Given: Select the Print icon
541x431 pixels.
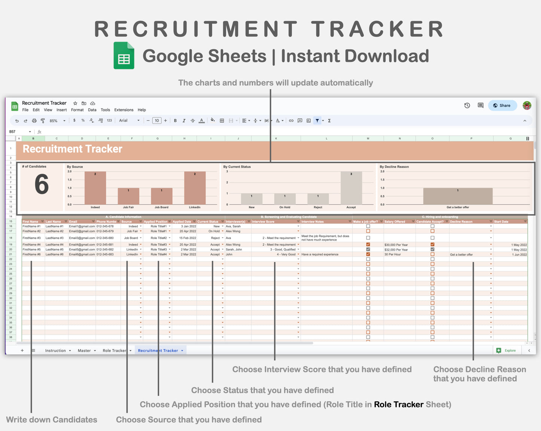Looking at the screenshot, I should 34,120.
